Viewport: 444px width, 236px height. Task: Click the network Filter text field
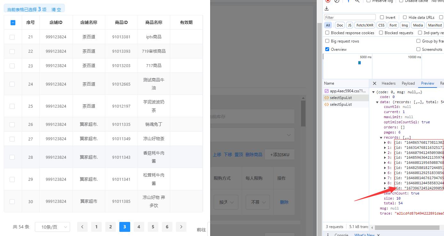350,17
